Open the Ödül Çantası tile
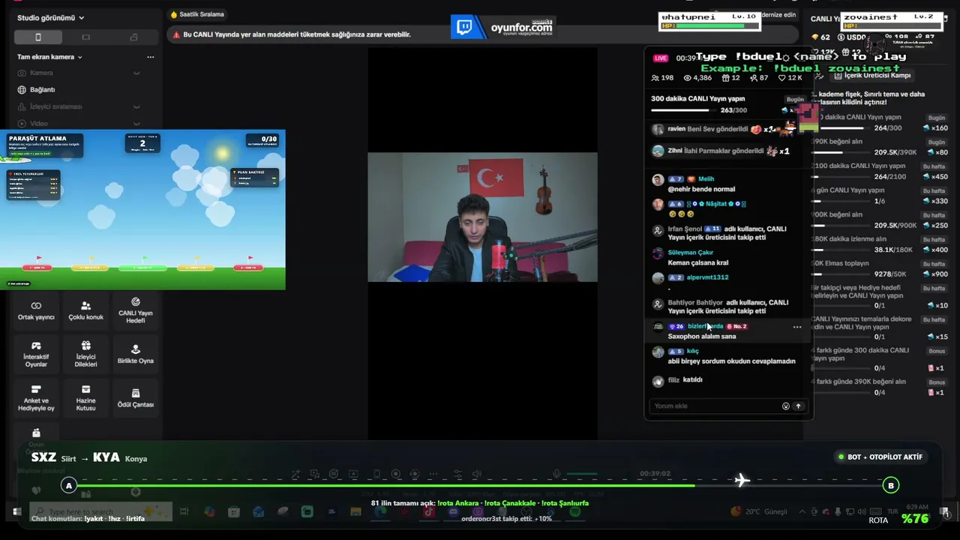960x540 pixels. (136, 397)
